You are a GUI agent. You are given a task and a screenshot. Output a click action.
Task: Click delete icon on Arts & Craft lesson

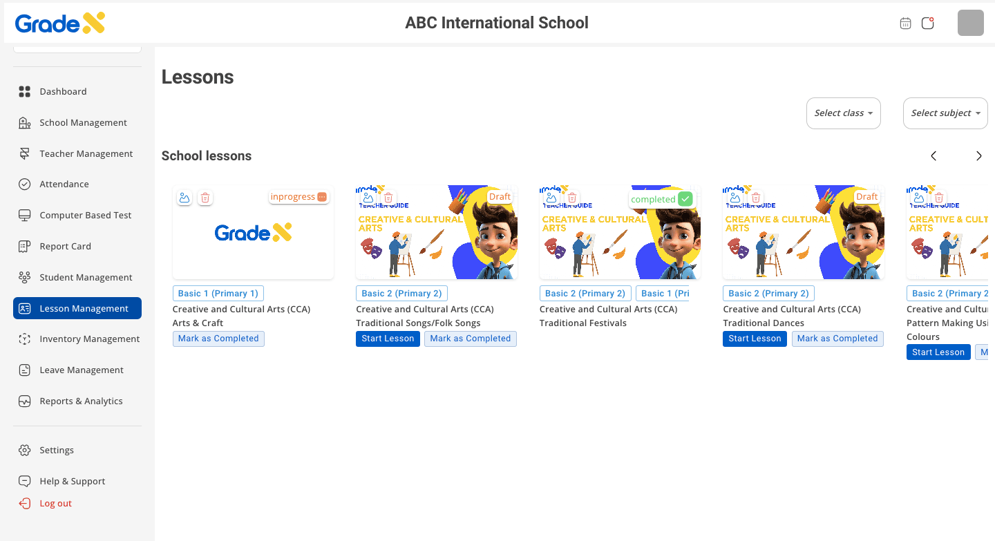[x=205, y=198]
